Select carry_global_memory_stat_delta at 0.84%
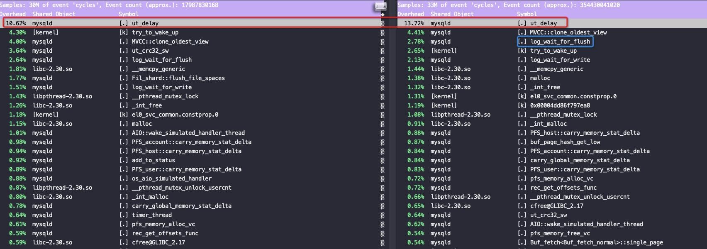The height and width of the screenshot is (249, 707). pyautogui.click(x=580, y=160)
